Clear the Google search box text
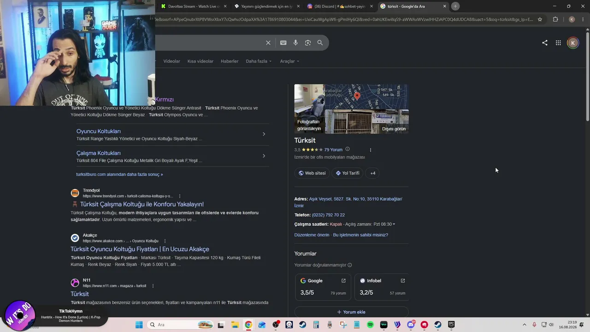This screenshot has height=332, width=590. click(268, 43)
